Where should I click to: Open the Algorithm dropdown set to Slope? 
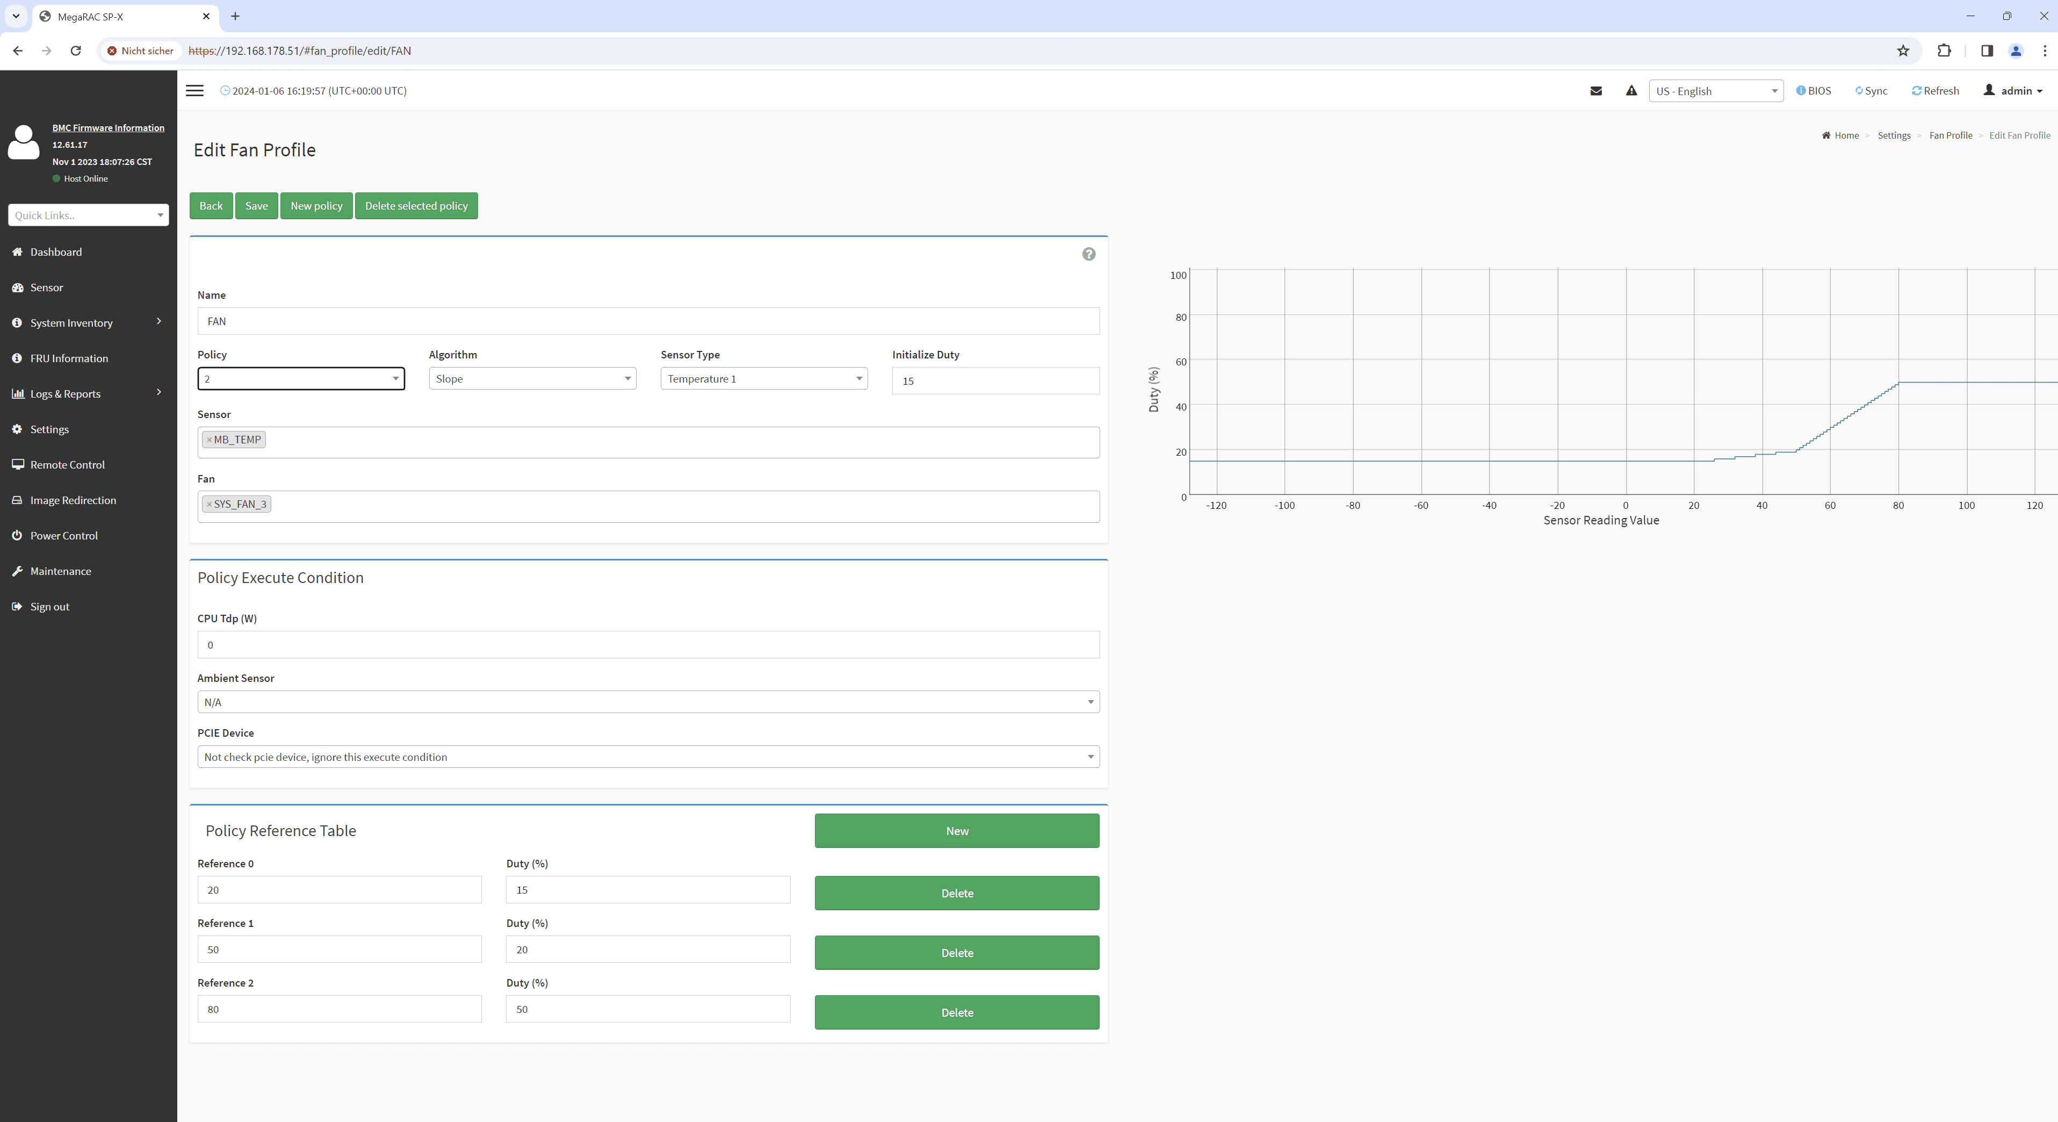click(x=532, y=379)
